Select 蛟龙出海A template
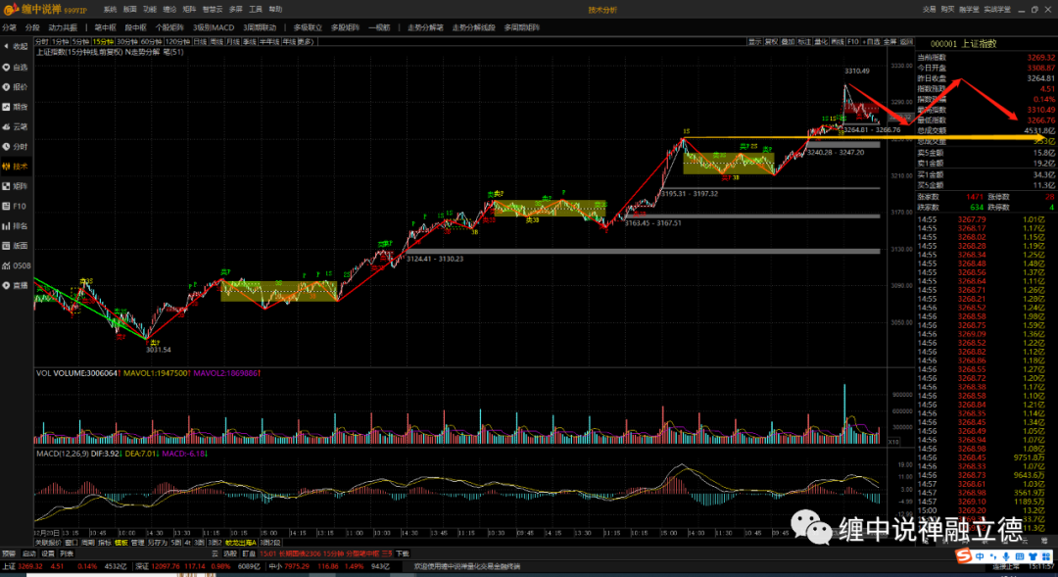 click(241, 543)
